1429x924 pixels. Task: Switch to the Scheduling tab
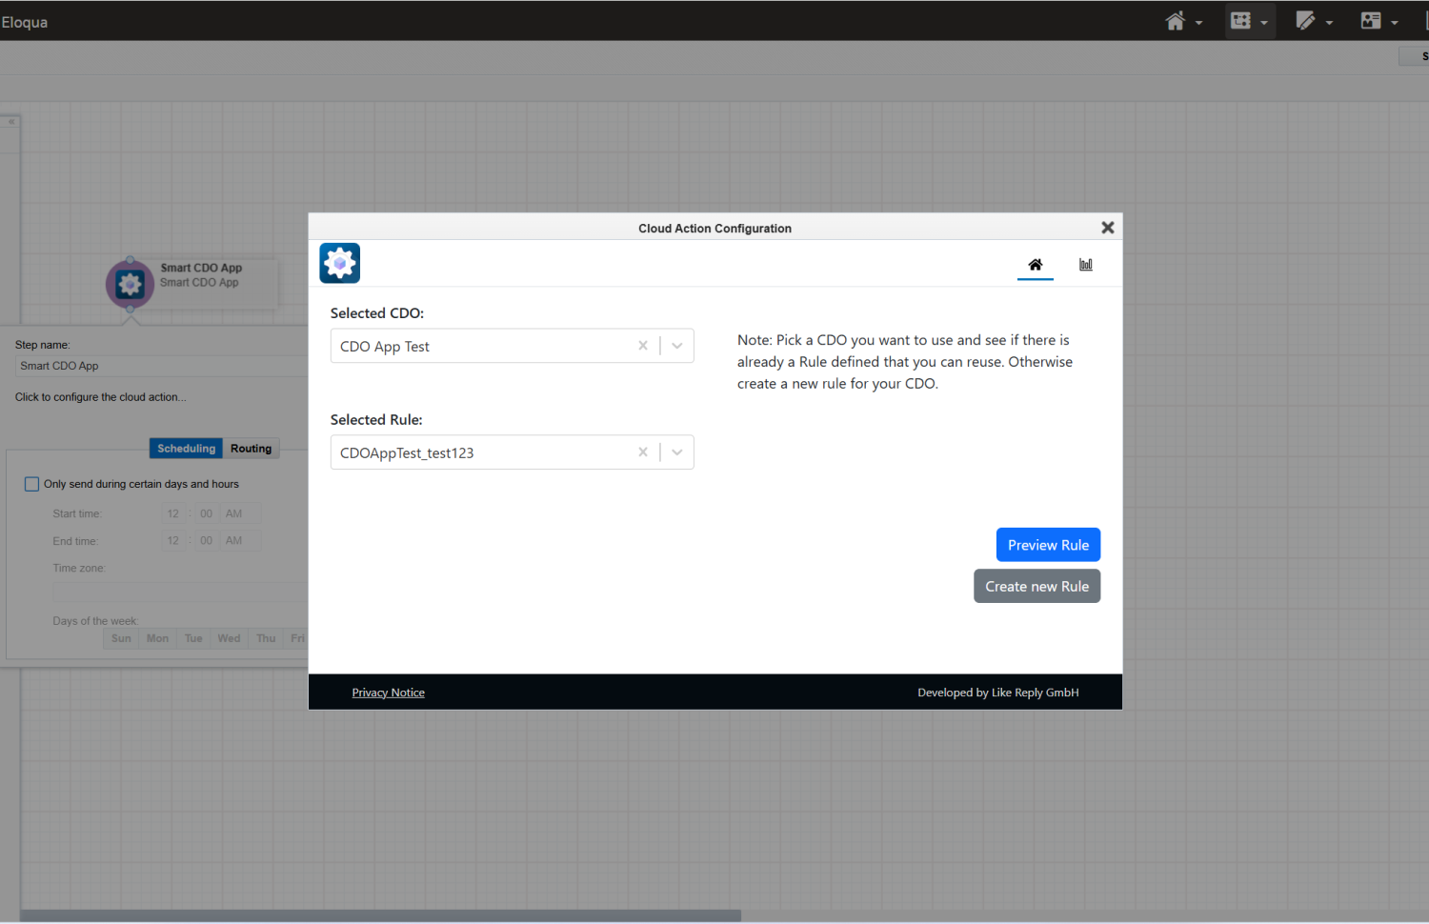(187, 449)
